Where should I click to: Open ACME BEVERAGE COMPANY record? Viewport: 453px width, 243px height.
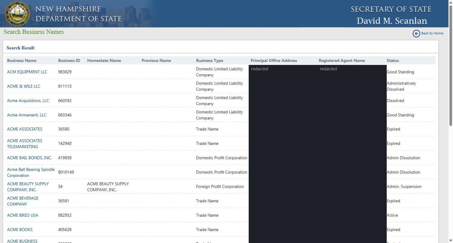(23, 201)
